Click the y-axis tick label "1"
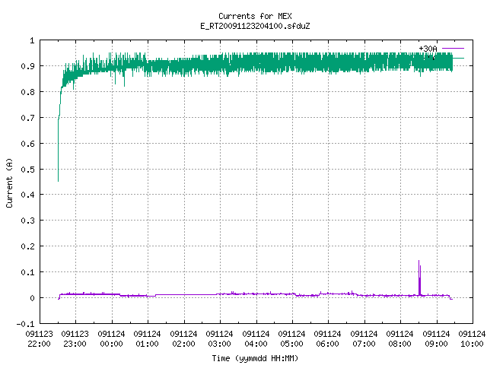 point(32,40)
